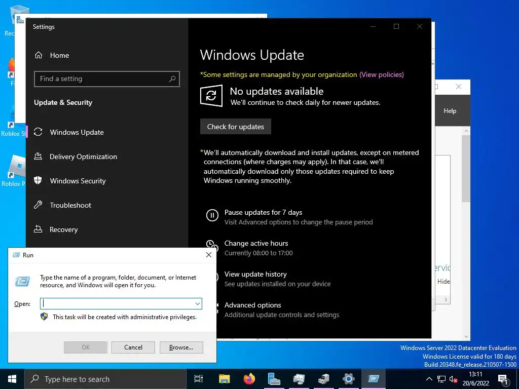Click the Windows Update sync arrows sidebar icon

point(38,132)
